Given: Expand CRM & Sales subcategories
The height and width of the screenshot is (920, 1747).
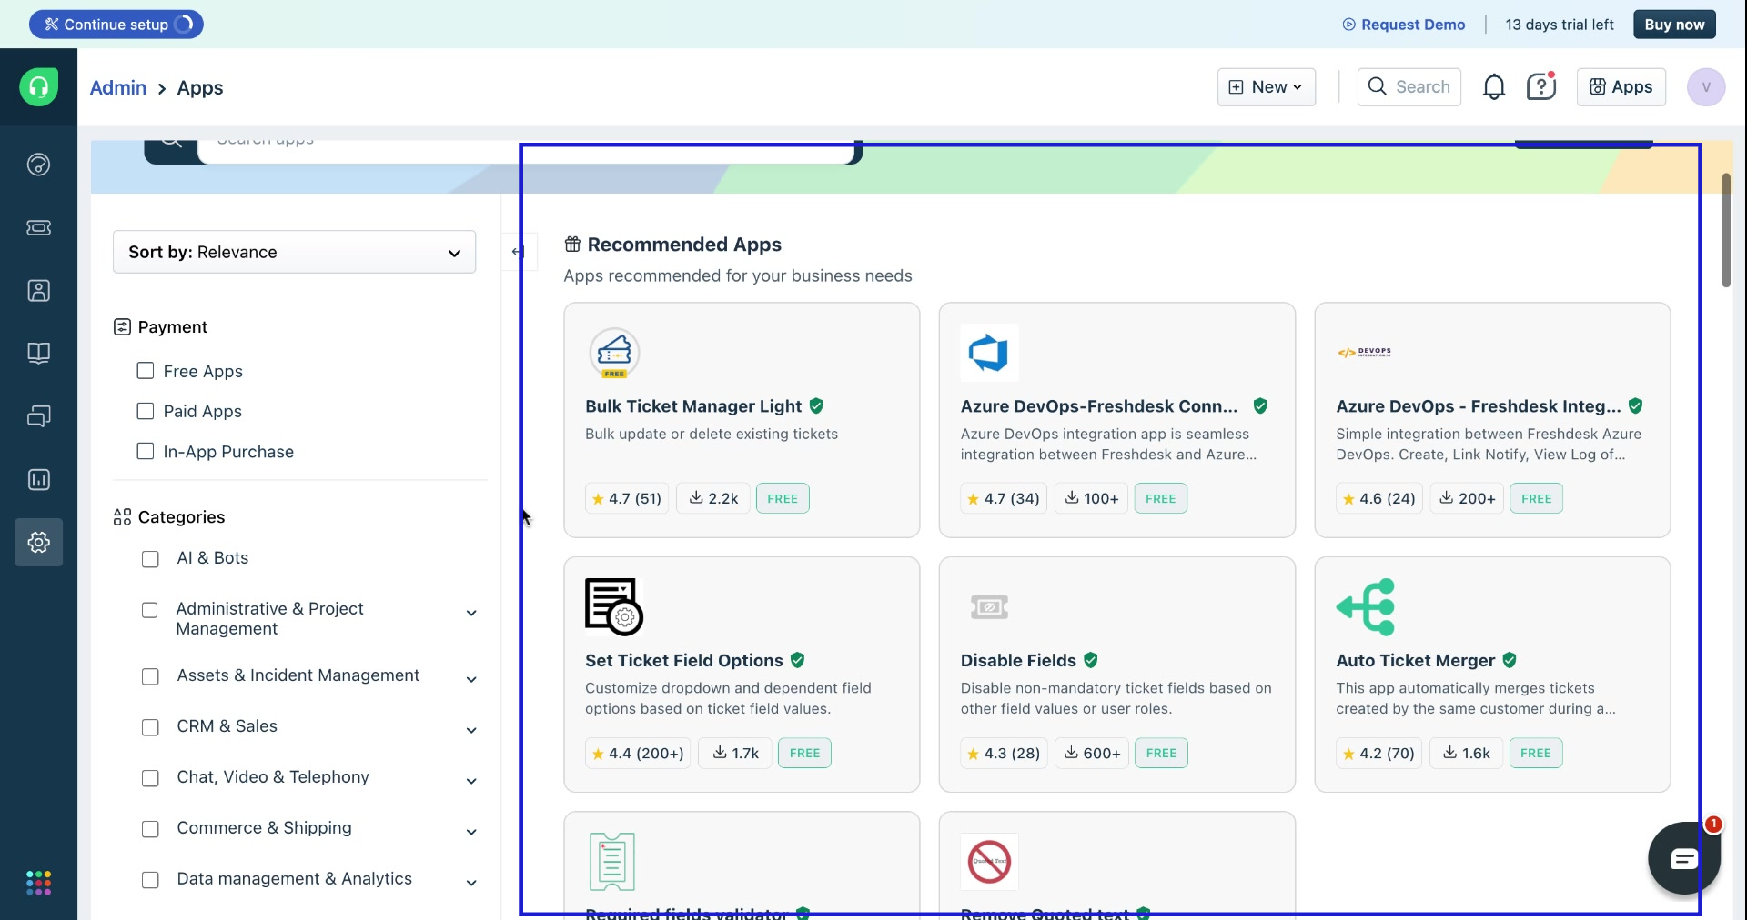Looking at the screenshot, I should 471,730.
